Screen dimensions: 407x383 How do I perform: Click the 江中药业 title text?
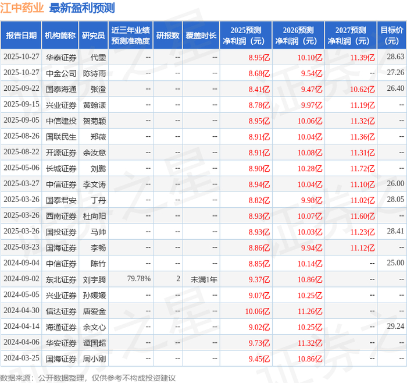(22, 8)
